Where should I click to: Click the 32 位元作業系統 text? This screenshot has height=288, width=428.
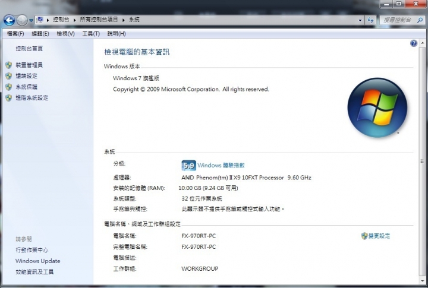pyautogui.click(x=202, y=198)
